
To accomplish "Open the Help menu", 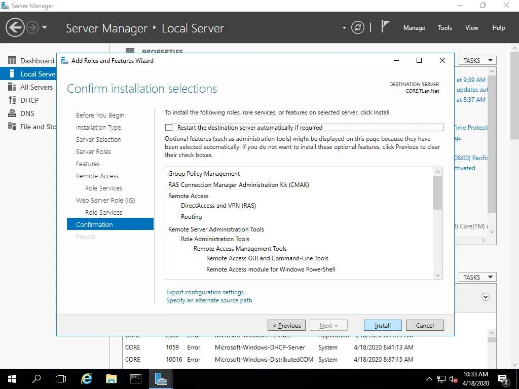I will tap(498, 28).
